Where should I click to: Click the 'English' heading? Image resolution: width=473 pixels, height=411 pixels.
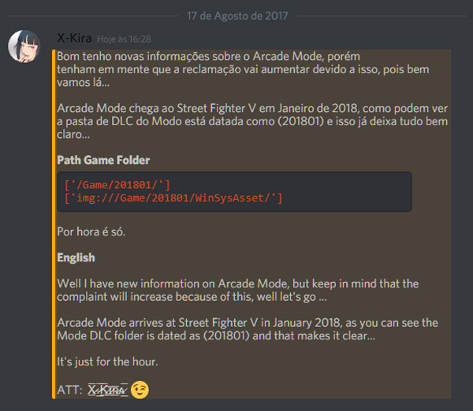click(x=76, y=257)
